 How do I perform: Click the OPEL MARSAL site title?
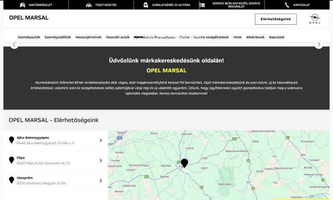click(x=29, y=18)
